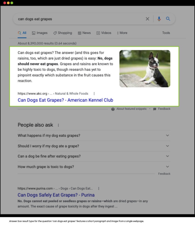Expand 'Can a dog be fine after eating grapes?'
This screenshot has height=227, width=195.
(x=94, y=156)
